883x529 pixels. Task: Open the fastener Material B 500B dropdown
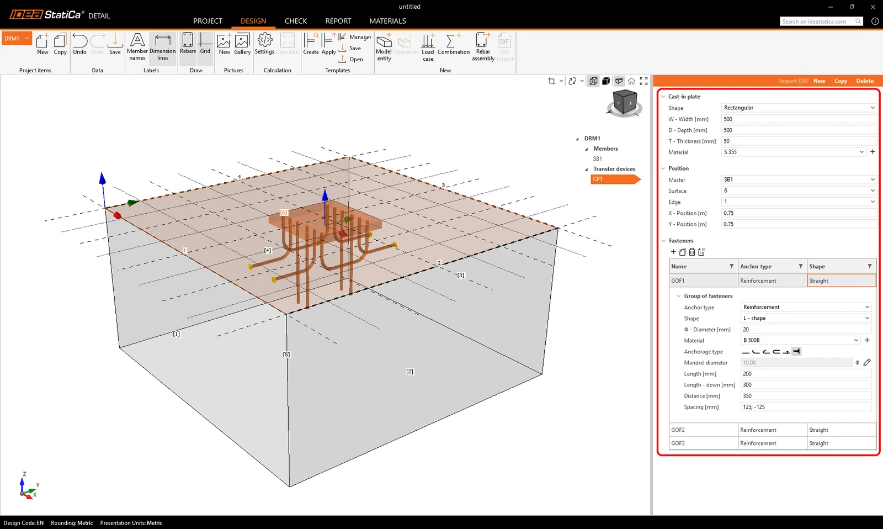[x=801, y=340]
